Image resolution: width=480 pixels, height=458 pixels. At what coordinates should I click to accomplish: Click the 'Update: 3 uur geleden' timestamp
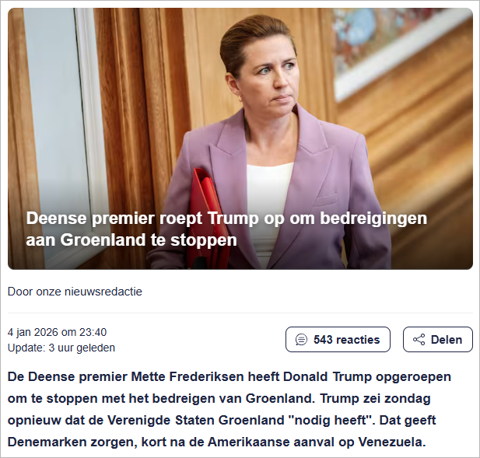point(61,348)
